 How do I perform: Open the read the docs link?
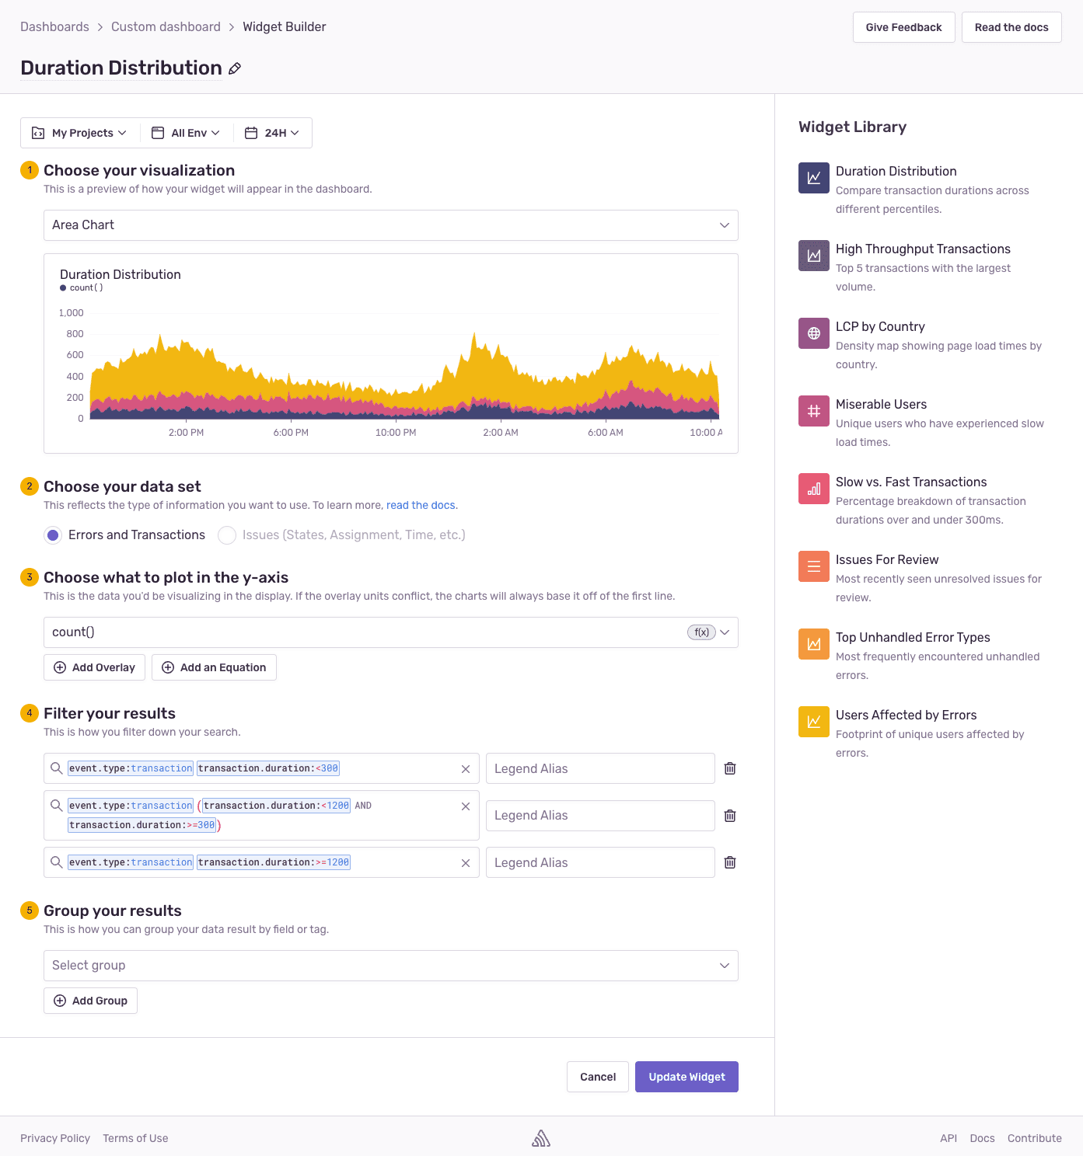pyautogui.click(x=421, y=506)
